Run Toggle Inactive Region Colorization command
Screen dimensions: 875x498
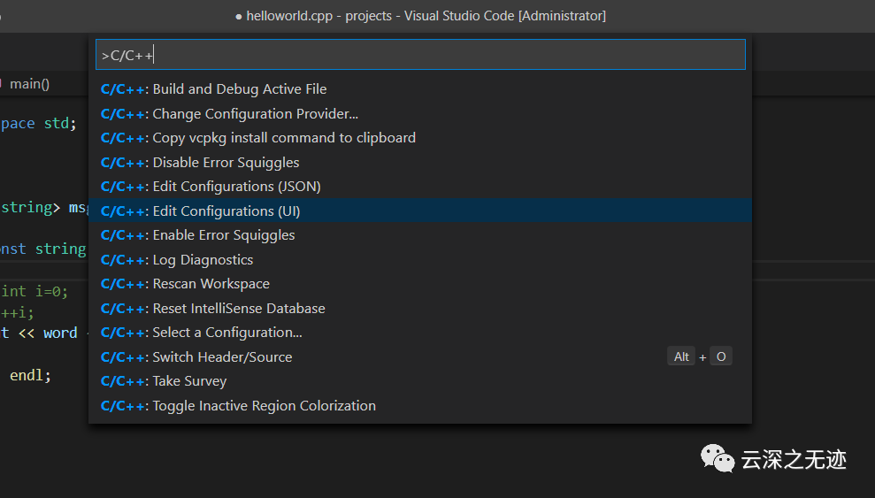(420, 405)
